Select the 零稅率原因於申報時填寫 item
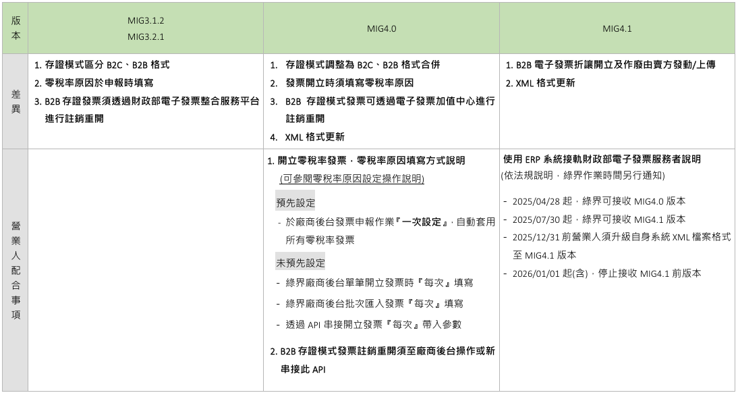This screenshot has height=393, width=738. point(93,83)
